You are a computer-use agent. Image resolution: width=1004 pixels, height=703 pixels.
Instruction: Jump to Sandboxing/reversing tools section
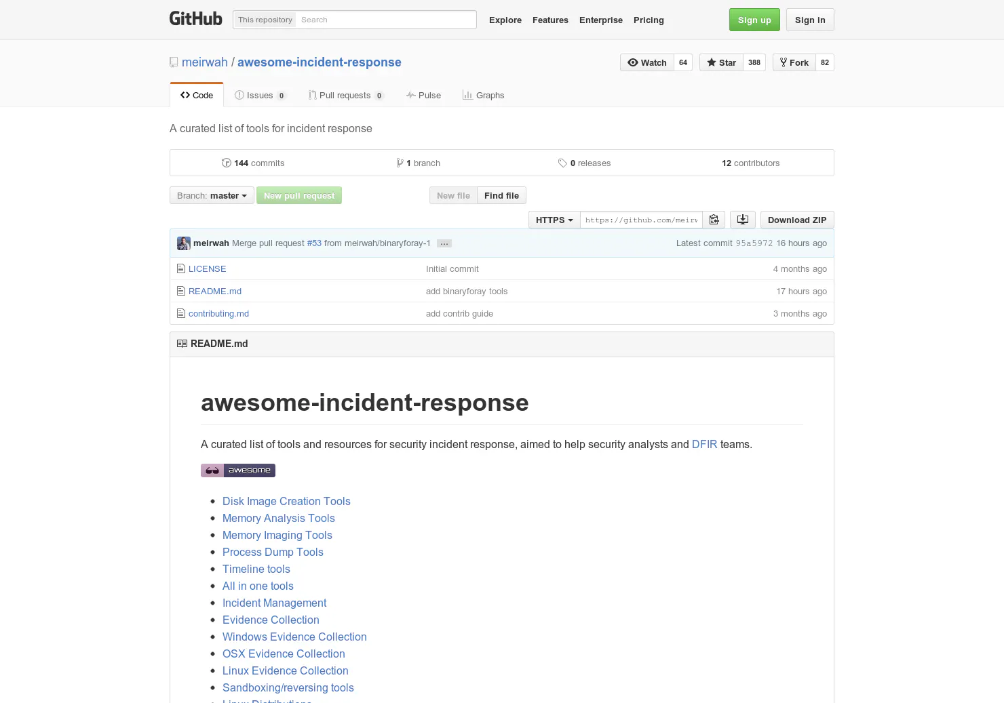tap(288, 688)
